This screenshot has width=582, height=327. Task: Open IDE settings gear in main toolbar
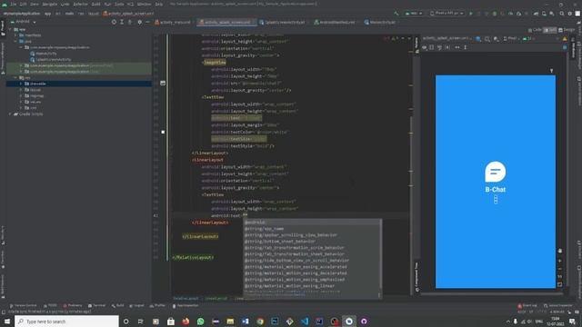(570, 14)
